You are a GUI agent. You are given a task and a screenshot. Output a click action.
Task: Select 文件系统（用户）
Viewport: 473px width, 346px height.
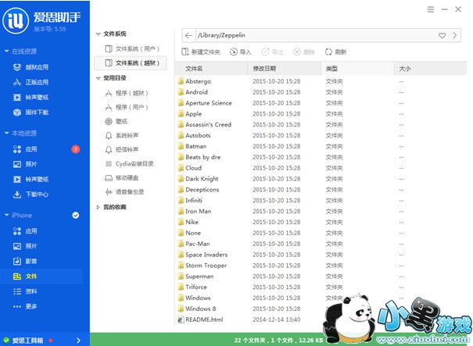click(132, 49)
